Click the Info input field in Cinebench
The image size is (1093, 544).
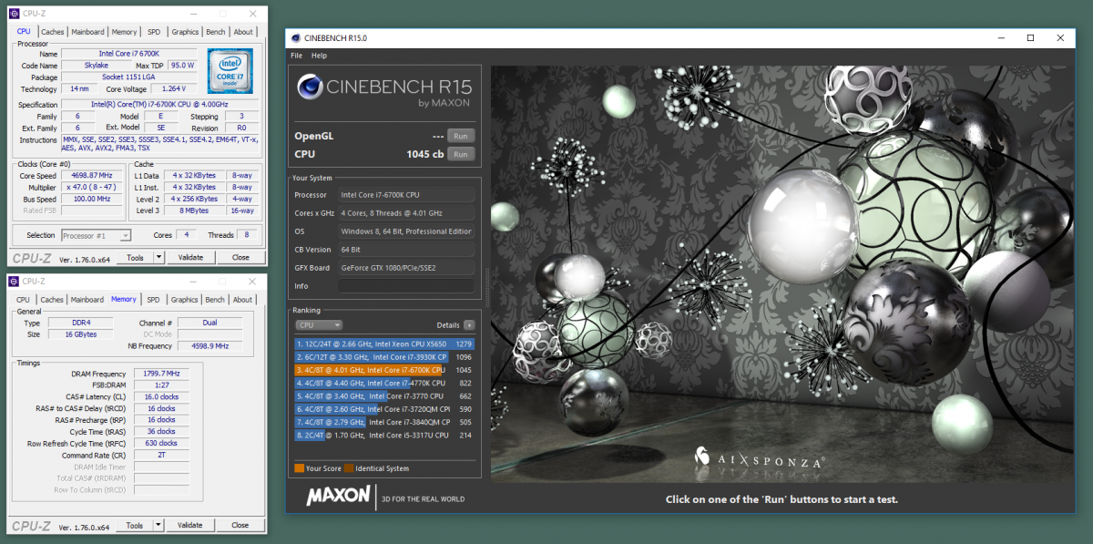coord(406,286)
